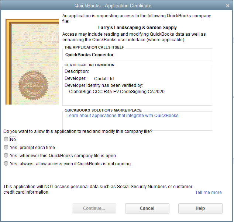The height and width of the screenshot is (222, 234).
Task: Enable "Yes, always" access option
Action: coord(6,163)
